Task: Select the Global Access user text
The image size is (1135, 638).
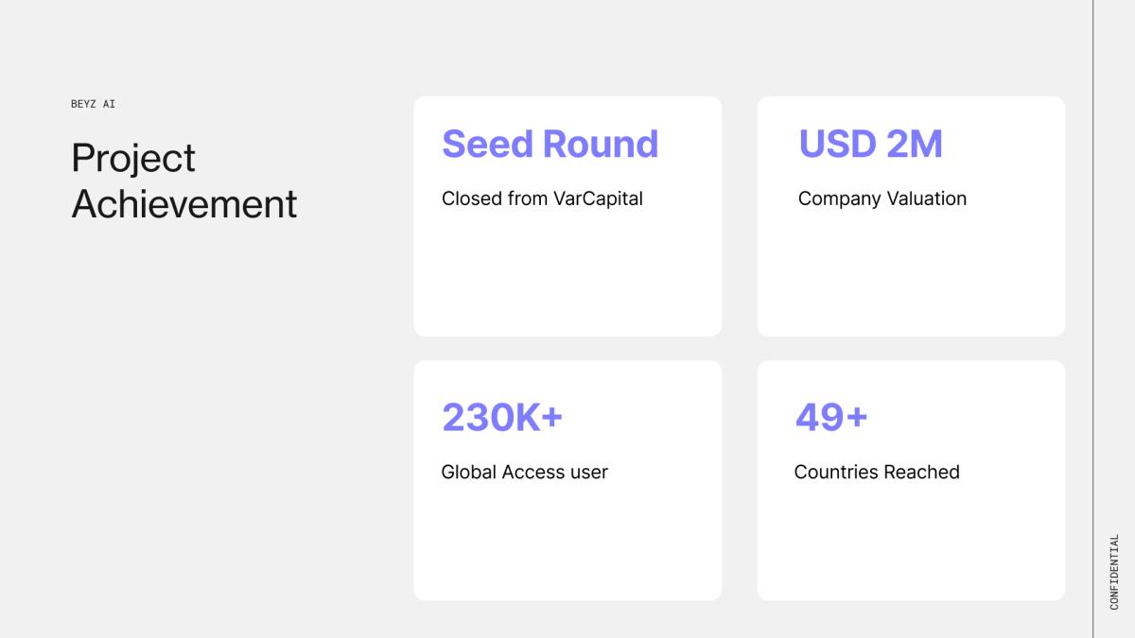Action: pos(525,472)
